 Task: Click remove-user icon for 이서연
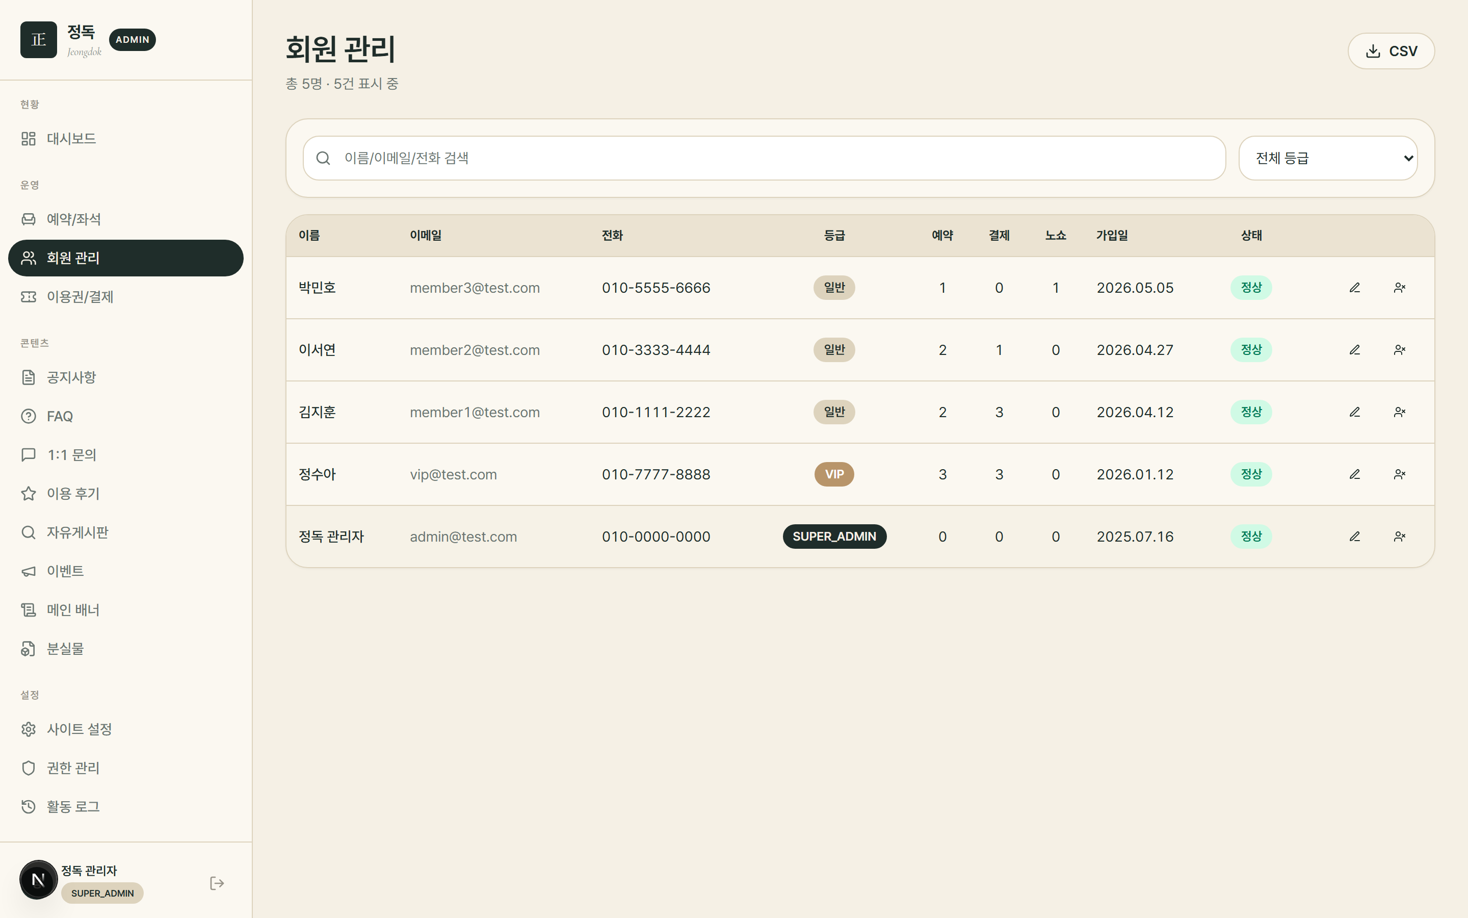1400,350
